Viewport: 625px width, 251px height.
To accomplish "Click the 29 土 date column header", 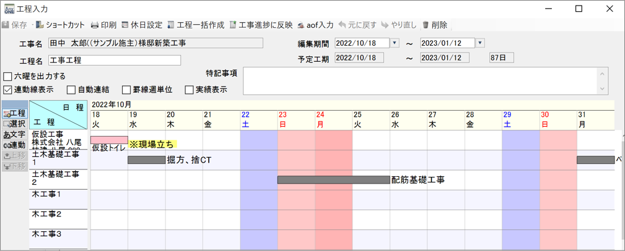I will pyautogui.click(x=520, y=119).
